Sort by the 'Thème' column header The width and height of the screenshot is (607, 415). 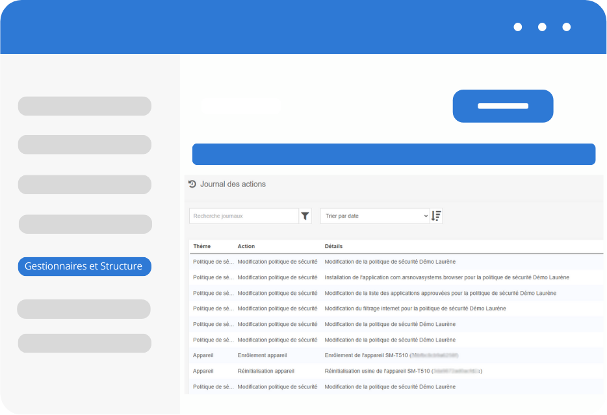tap(202, 247)
